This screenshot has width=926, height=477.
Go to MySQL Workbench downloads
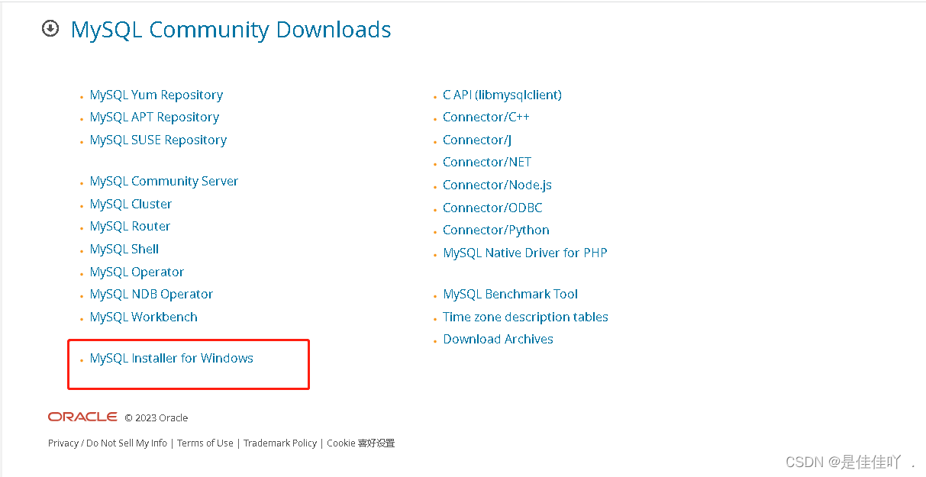[x=144, y=317]
